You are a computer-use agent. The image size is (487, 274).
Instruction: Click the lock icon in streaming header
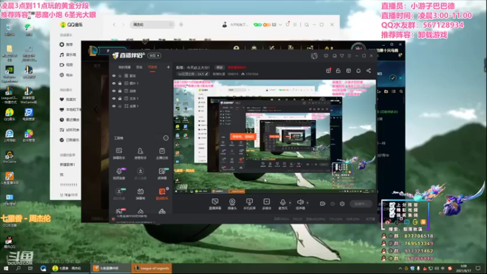point(338,71)
